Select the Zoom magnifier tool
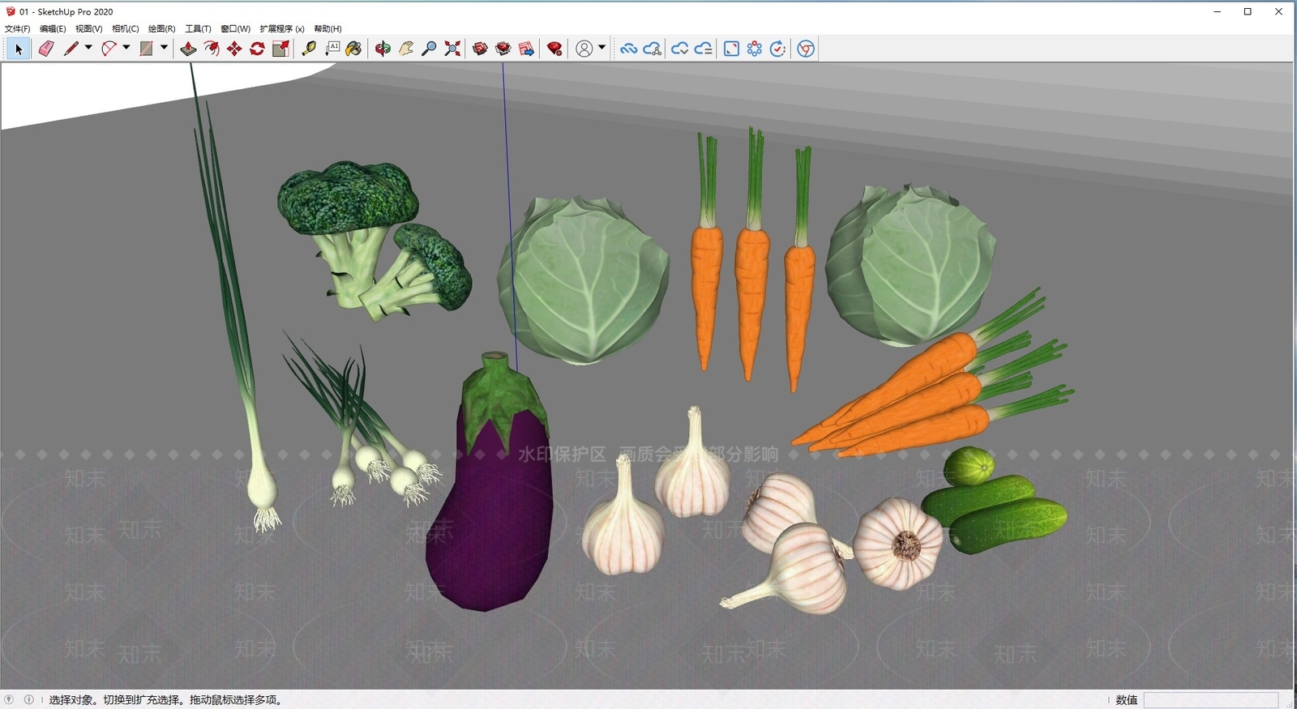 tap(429, 49)
